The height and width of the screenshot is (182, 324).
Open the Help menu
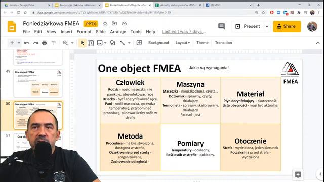pyautogui.click(x=150, y=32)
